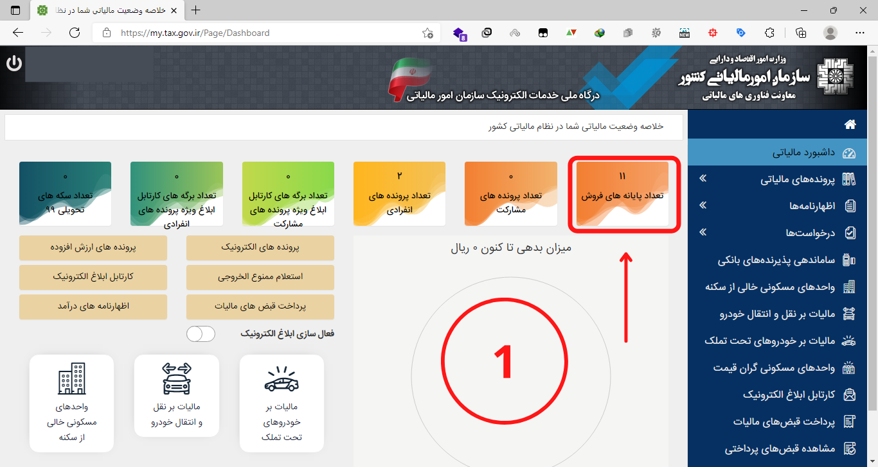Open Edge Settings and more menu

[860, 33]
